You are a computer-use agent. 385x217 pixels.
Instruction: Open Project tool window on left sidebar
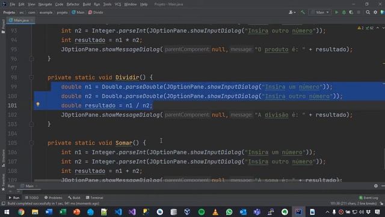(x=3, y=26)
